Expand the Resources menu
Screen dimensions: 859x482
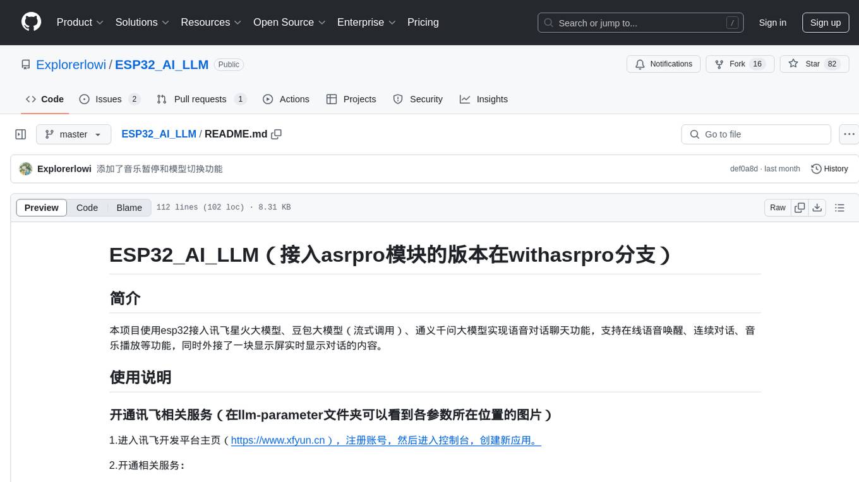coord(211,22)
